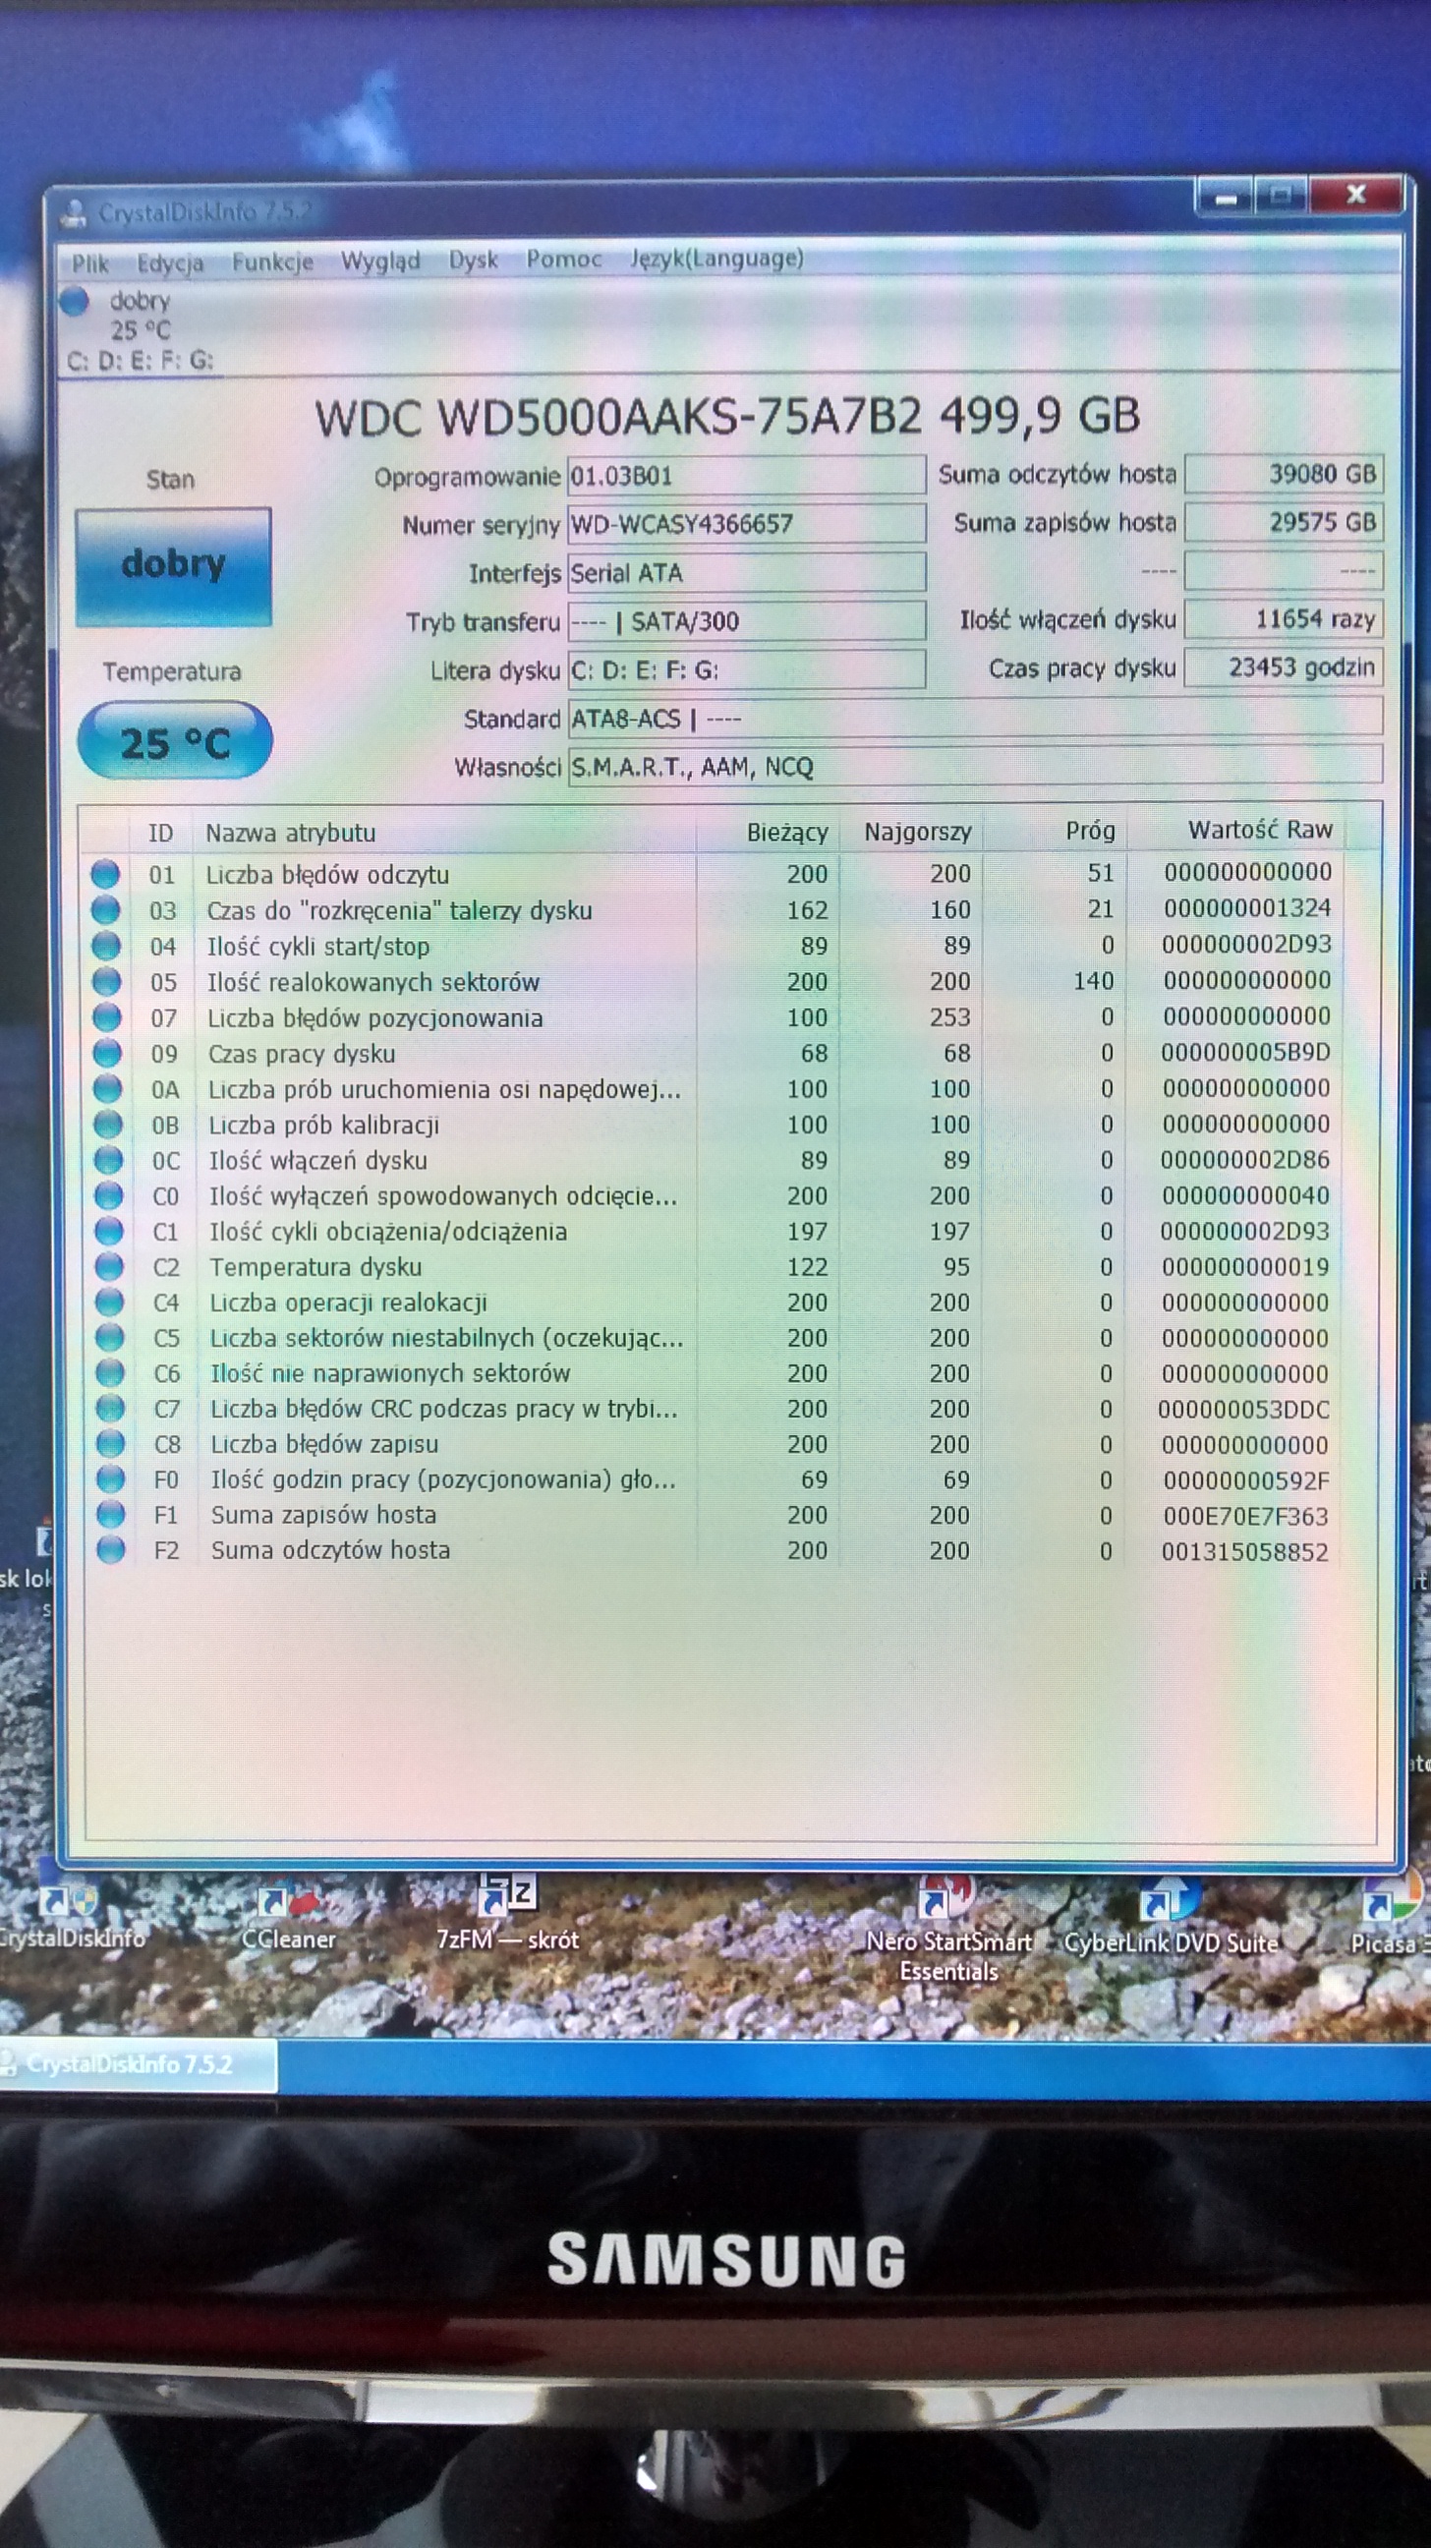Click status circle for attribute C7

coord(110,1409)
